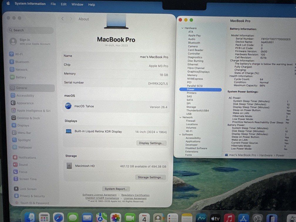Open Apple TV in Dock
The image size is (296, 222).
click(x=215, y=218)
